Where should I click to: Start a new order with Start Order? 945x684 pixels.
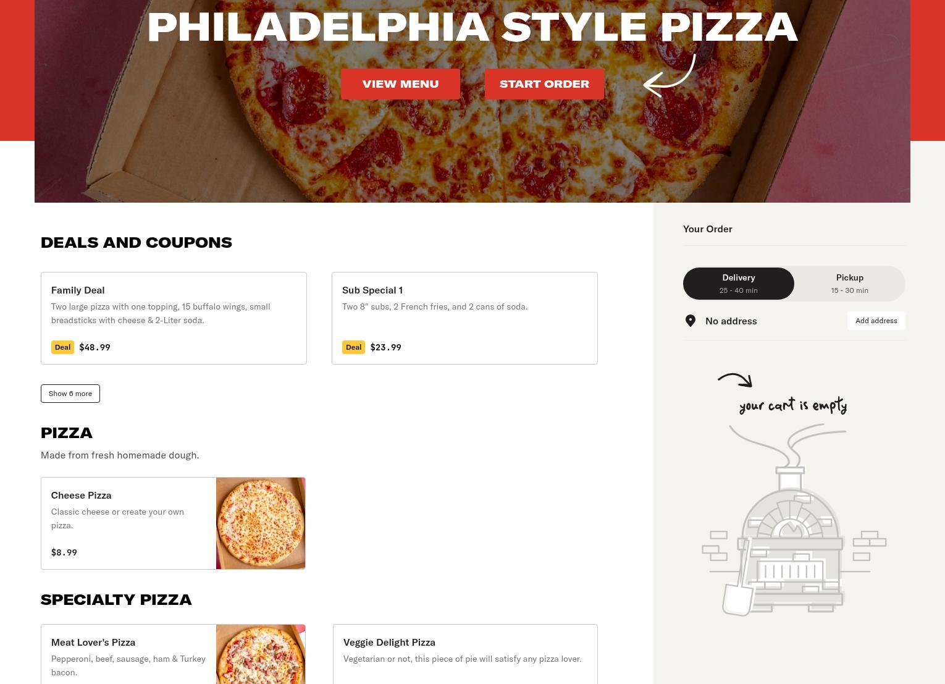[x=544, y=84]
